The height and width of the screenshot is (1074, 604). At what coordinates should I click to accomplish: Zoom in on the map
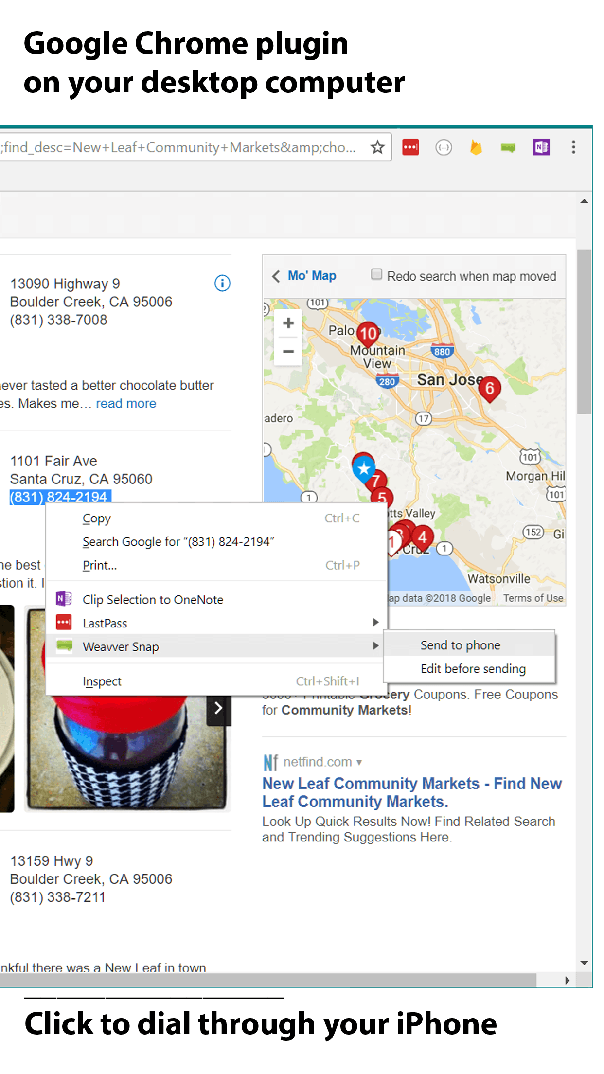click(x=288, y=323)
